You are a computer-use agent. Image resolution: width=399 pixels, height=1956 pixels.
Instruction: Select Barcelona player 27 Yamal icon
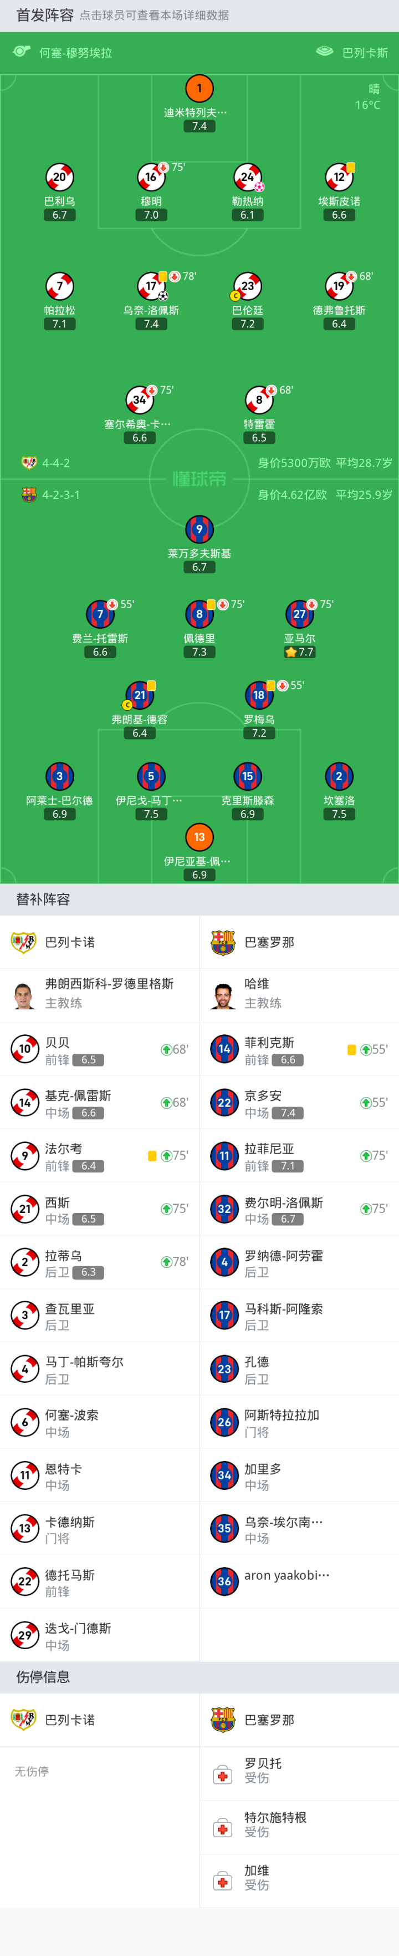click(300, 614)
